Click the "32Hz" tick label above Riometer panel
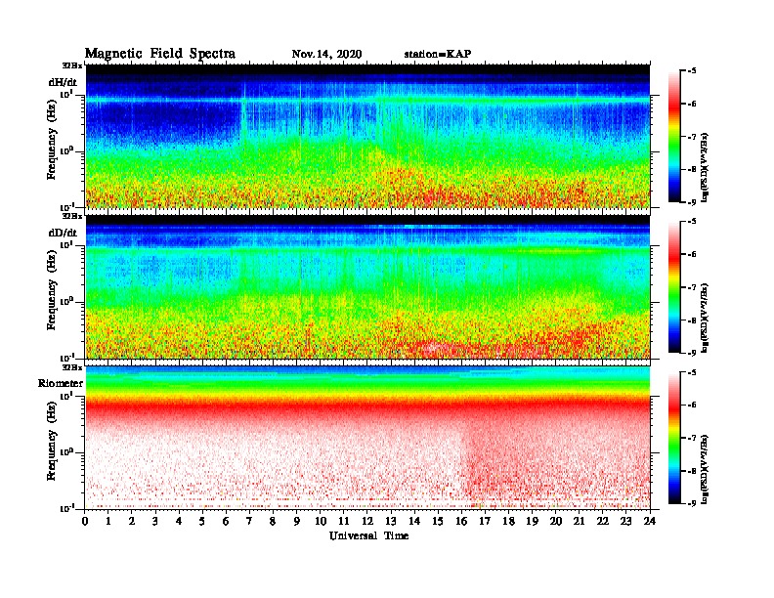774x598 pixels. (x=72, y=367)
